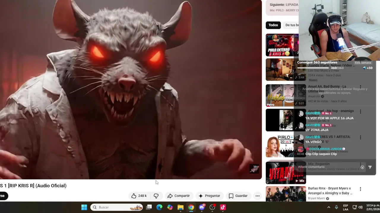Click the Preguntar sparkle button
The image size is (380, 213).
[x=209, y=196]
